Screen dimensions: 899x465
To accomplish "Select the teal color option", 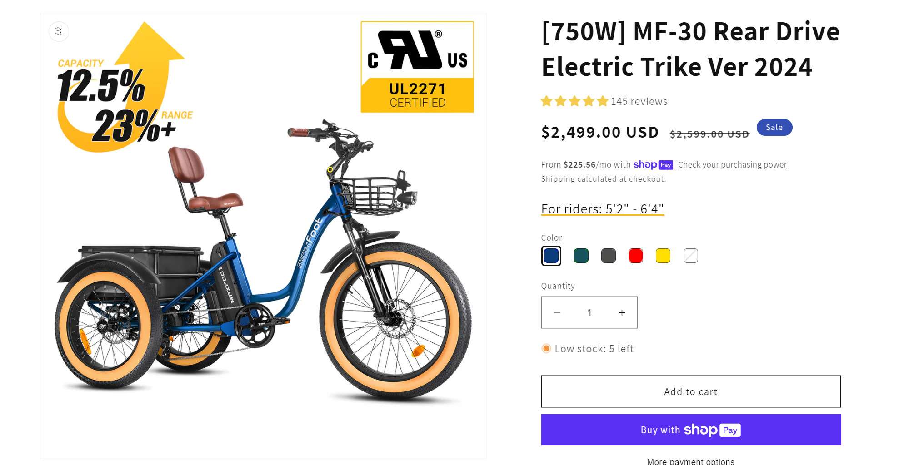I will 581,256.
